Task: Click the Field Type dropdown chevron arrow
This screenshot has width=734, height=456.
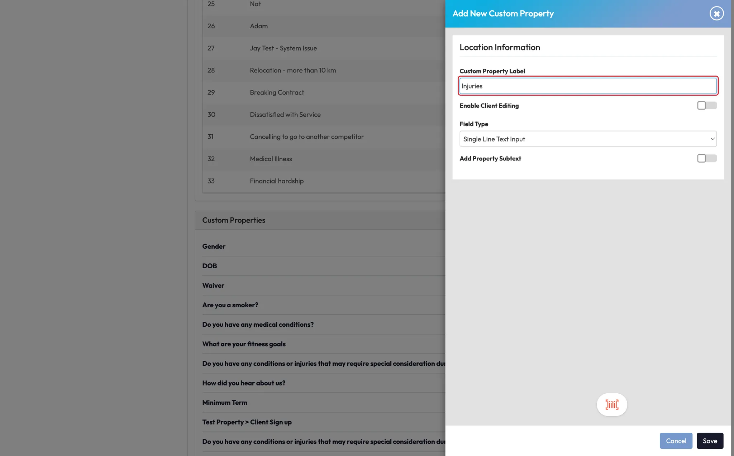Action: 712,139
